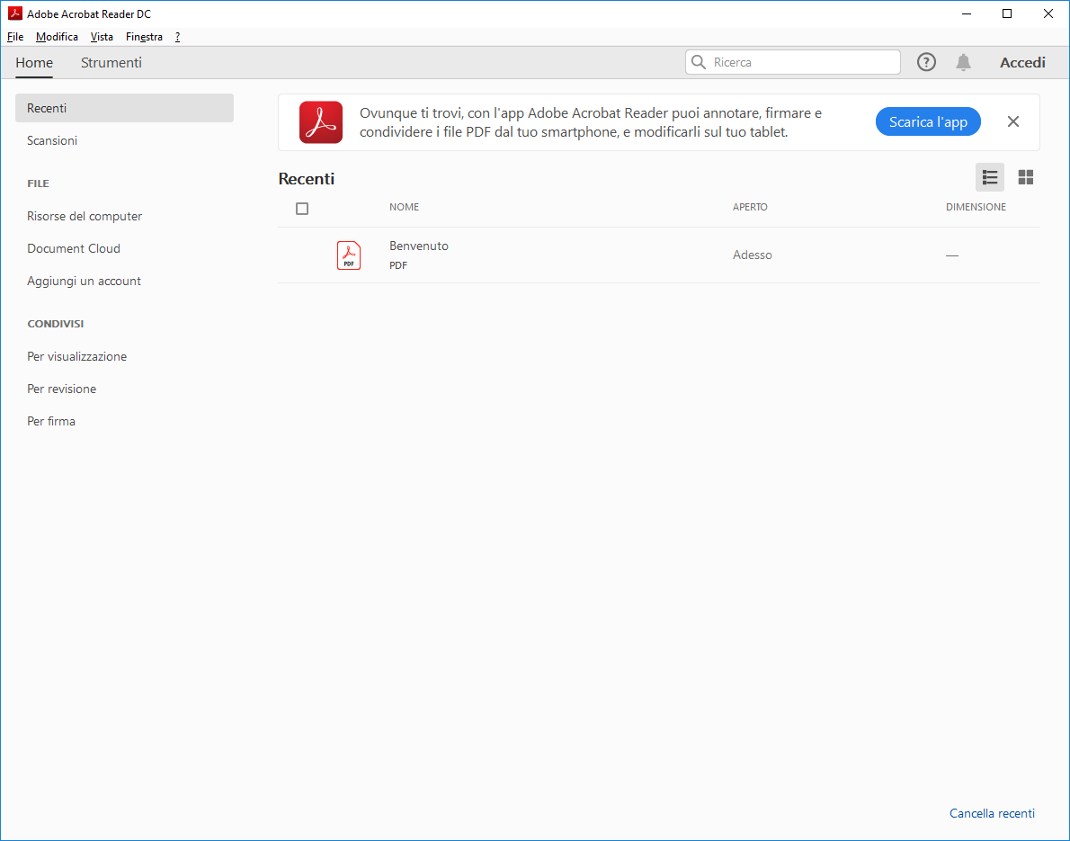
Task: Click the Benvenuto PDF file icon
Action: coord(349,255)
